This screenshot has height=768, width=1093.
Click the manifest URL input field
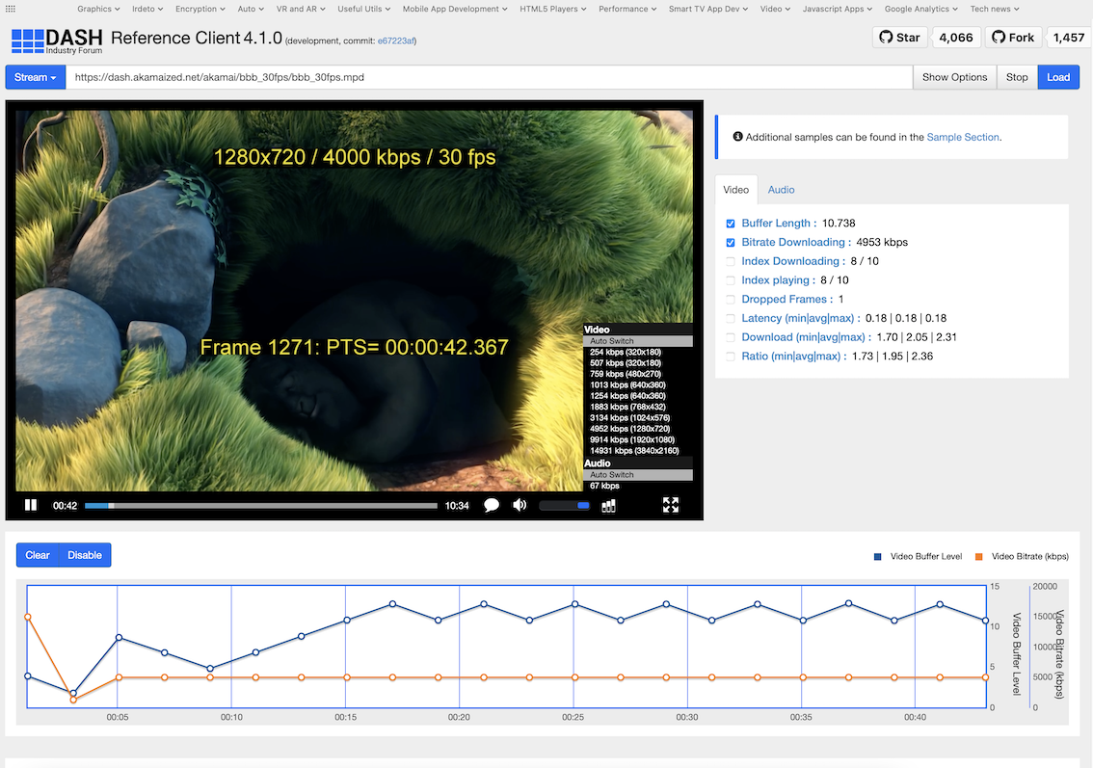[x=490, y=77]
